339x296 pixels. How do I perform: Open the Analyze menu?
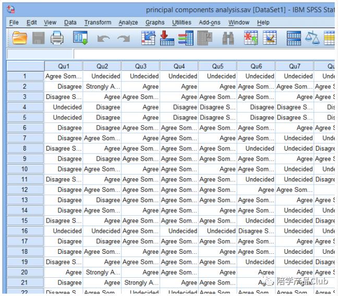pos(128,22)
